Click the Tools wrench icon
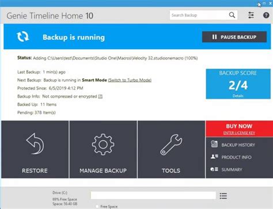This screenshot has width=273, height=209. point(171,145)
